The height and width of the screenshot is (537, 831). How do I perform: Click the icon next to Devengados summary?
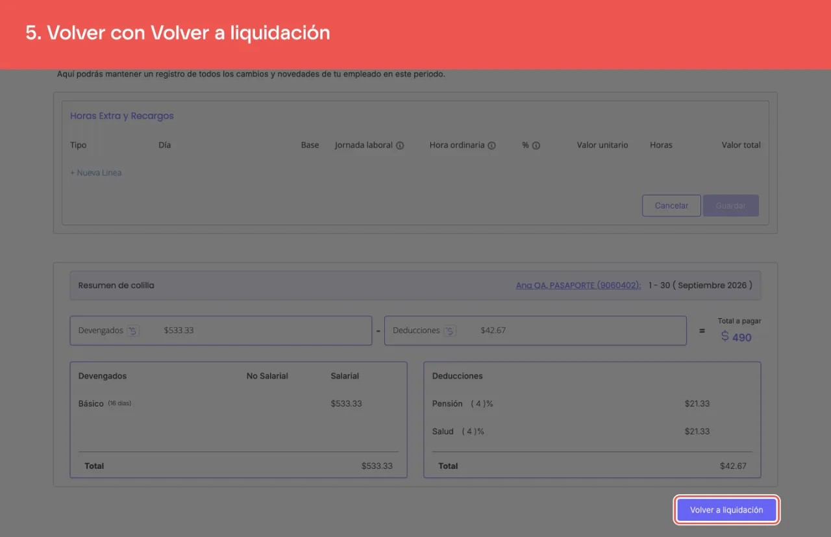click(133, 331)
